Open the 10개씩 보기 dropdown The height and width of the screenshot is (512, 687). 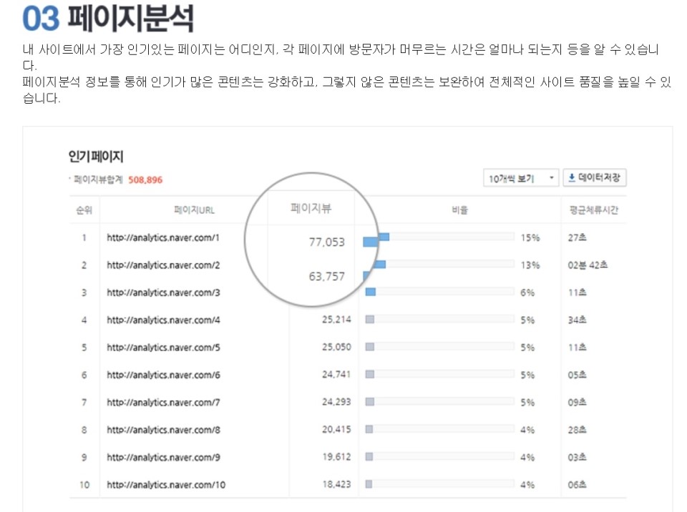pos(520,178)
